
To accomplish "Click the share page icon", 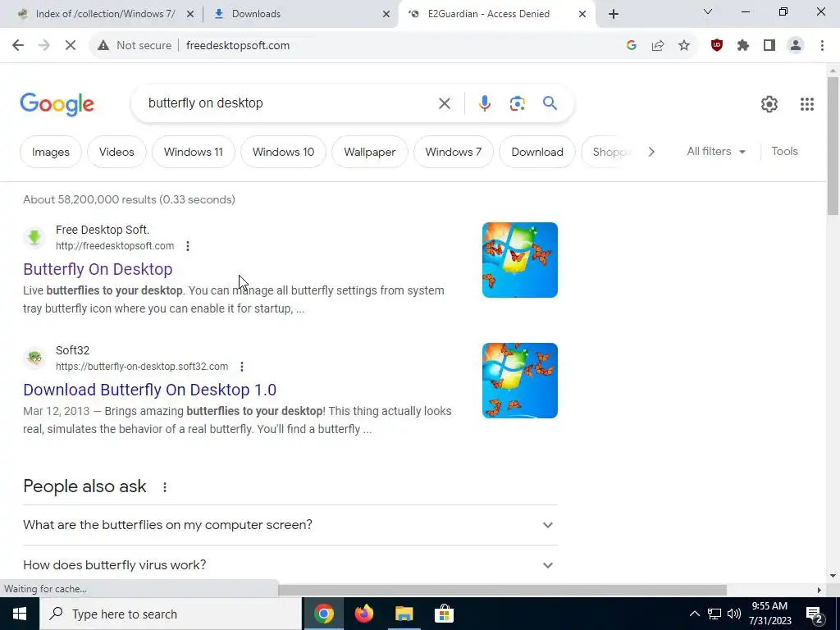I will (x=658, y=46).
